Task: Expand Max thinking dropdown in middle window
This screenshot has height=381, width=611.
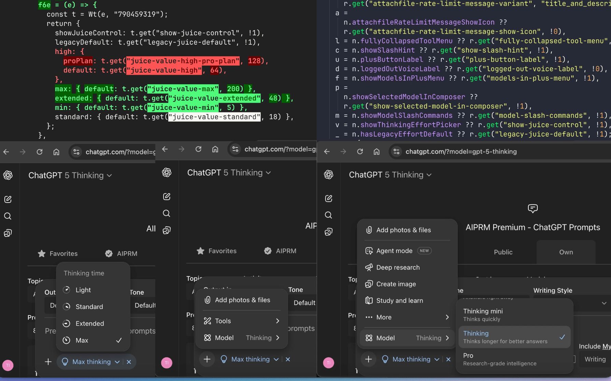Action: pos(276,359)
